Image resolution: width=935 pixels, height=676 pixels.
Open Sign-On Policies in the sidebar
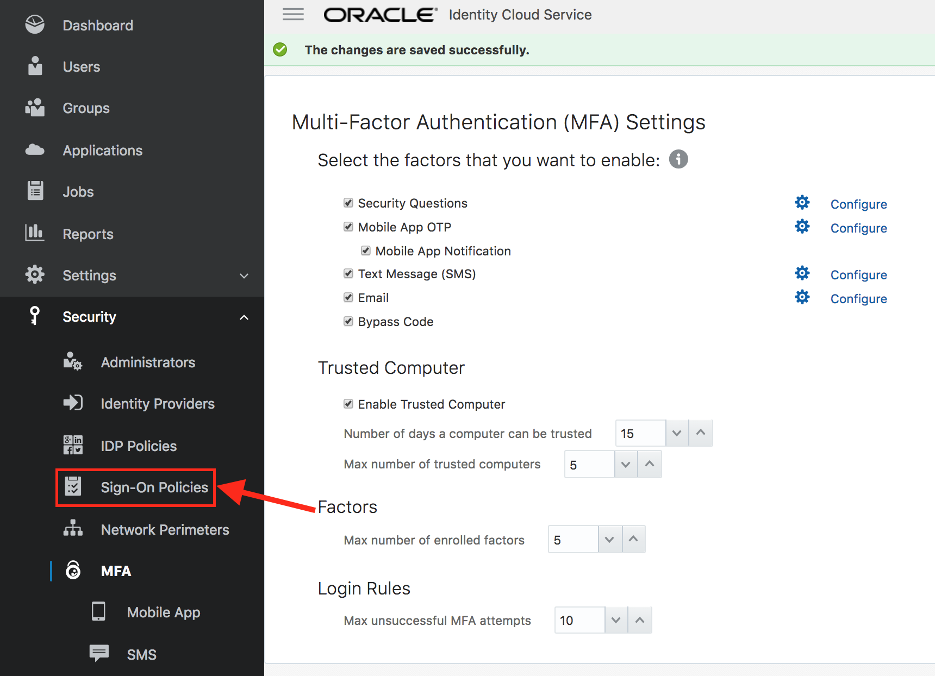coord(136,487)
